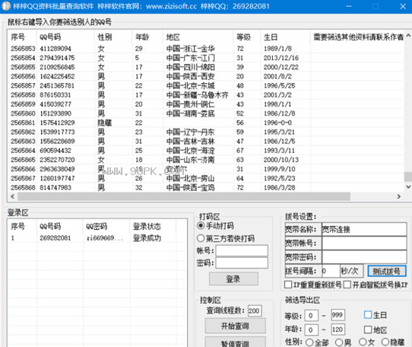Sort by the 性别 column header

pyautogui.click(x=113, y=37)
